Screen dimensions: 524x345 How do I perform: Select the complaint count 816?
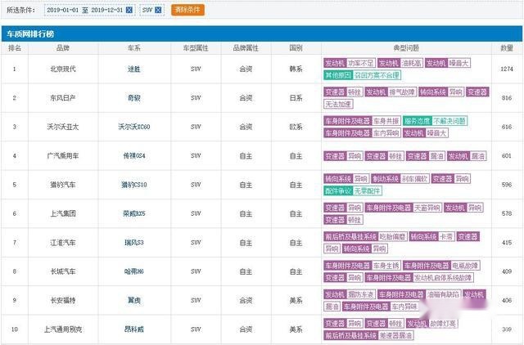507,98
